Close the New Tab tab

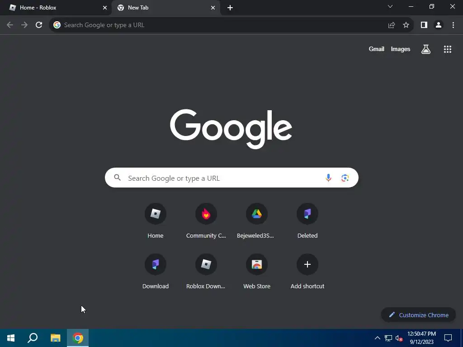(213, 8)
